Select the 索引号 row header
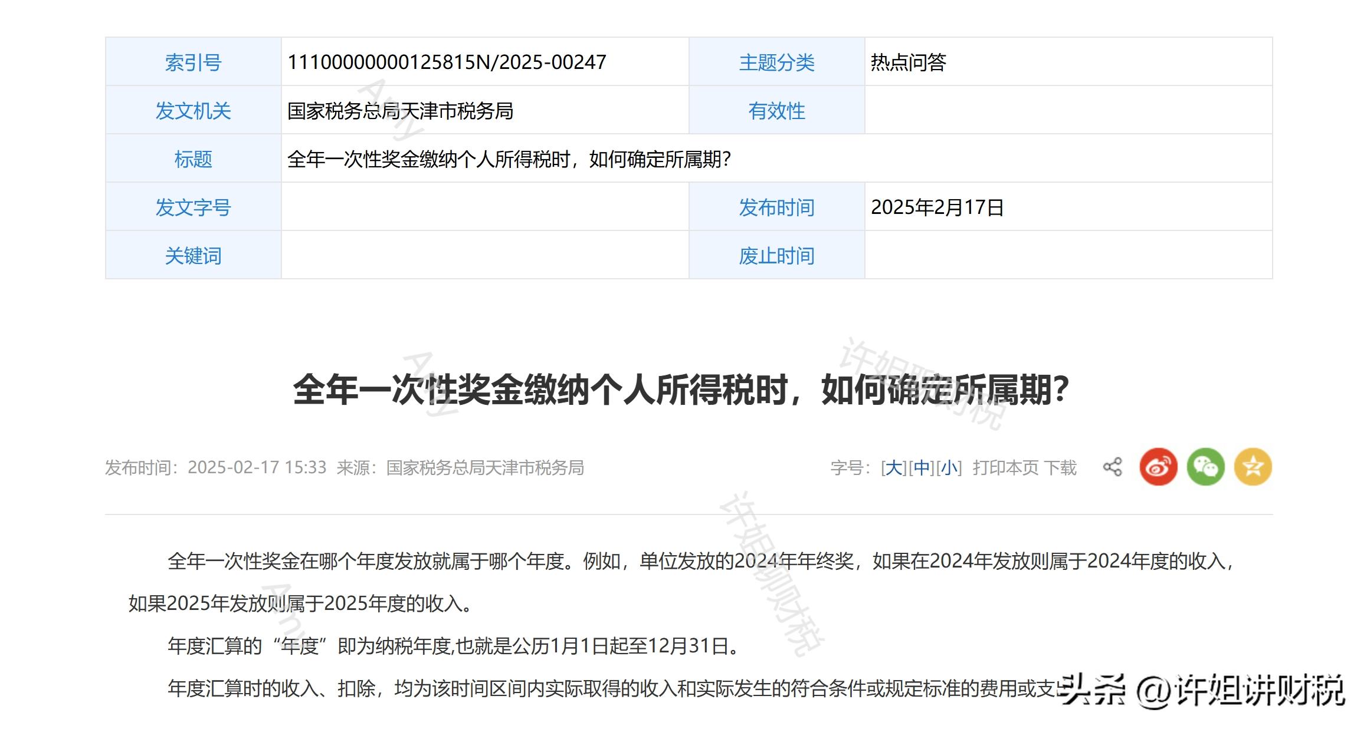The image size is (1367, 729). tap(195, 62)
